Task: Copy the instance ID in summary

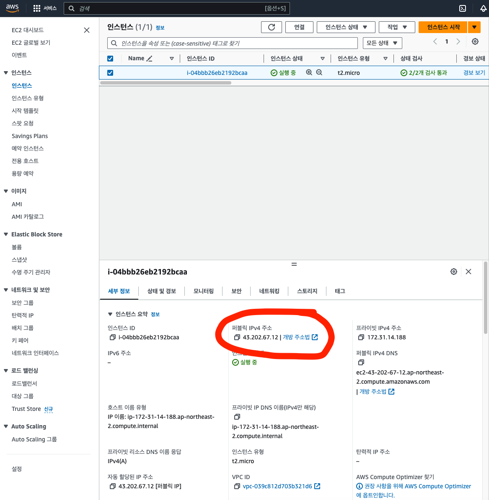Action: [112, 337]
